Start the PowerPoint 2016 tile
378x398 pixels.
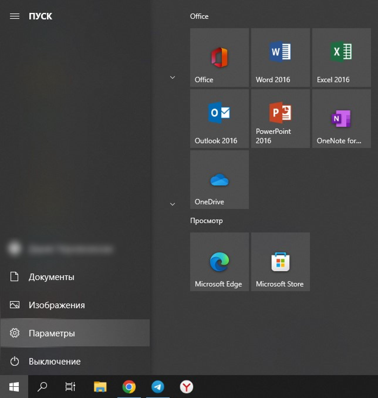pyautogui.click(x=280, y=119)
